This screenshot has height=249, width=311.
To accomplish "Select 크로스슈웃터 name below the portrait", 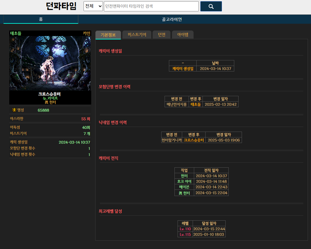I will [x=49, y=94].
